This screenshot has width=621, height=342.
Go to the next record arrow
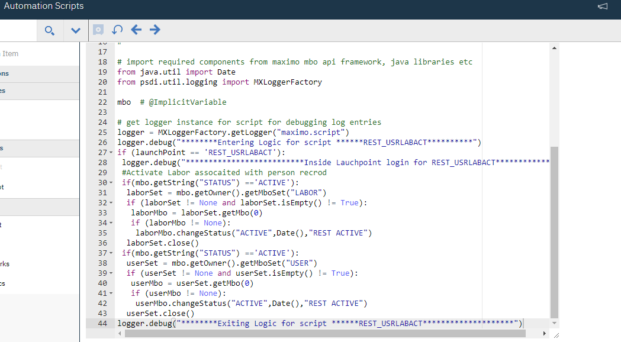tap(155, 30)
